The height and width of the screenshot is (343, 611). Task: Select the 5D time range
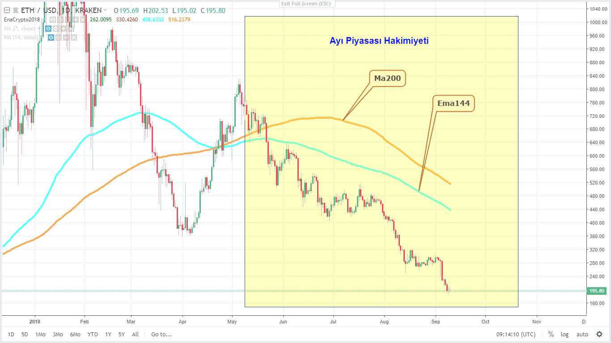pyautogui.click(x=25, y=334)
